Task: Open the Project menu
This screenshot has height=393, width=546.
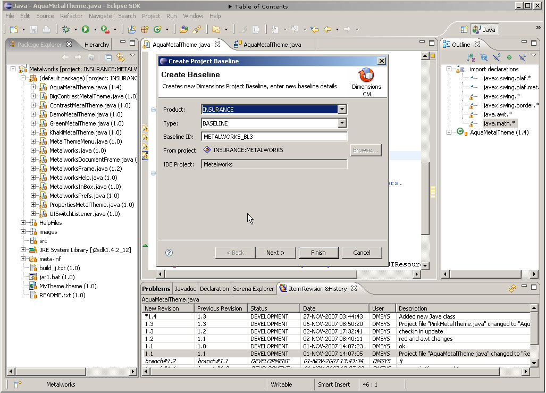Action: point(151,16)
